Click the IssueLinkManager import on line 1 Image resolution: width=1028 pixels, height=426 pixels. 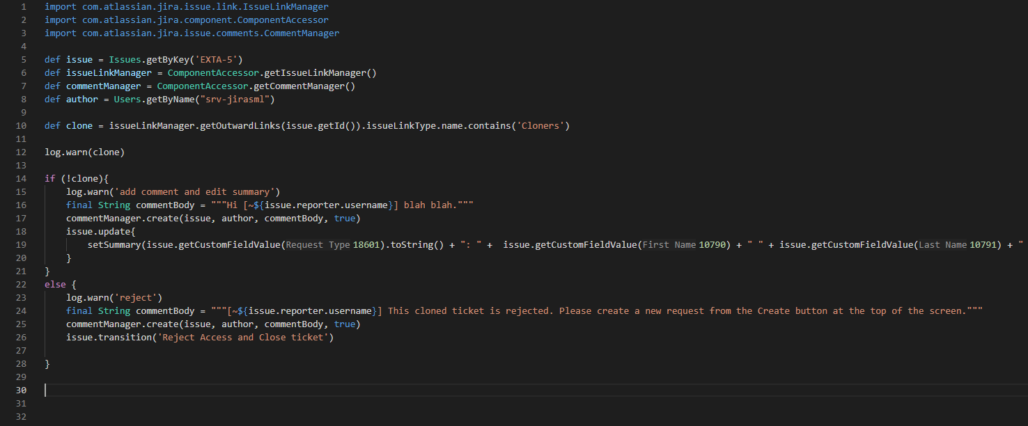click(187, 6)
